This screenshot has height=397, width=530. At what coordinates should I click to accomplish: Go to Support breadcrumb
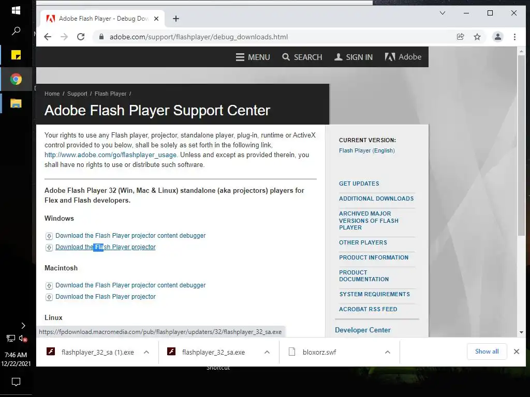point(77,94)
